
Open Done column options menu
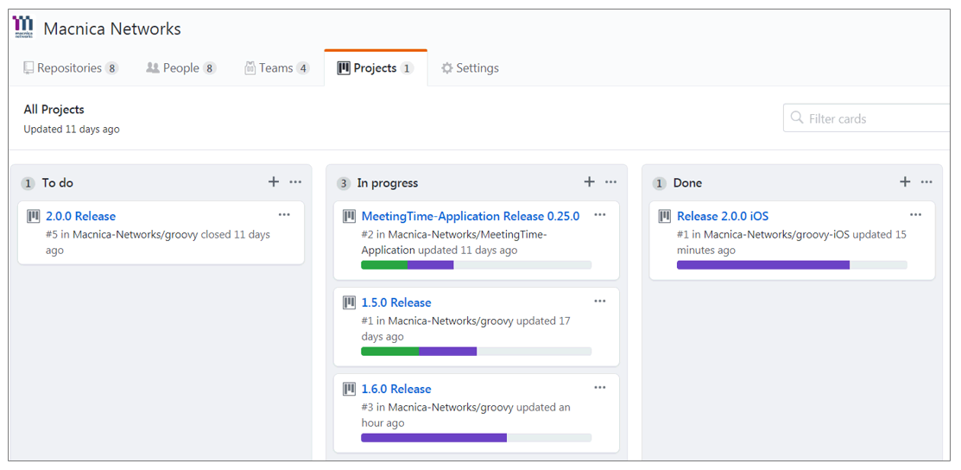pos(926,181)
